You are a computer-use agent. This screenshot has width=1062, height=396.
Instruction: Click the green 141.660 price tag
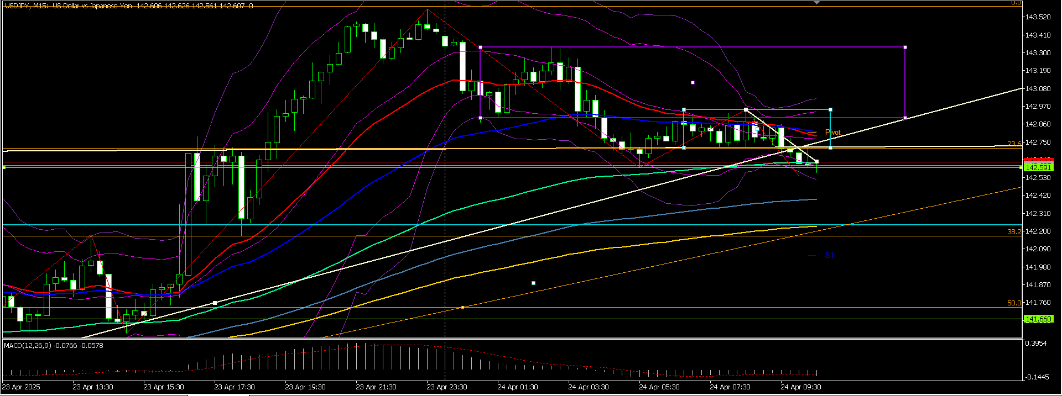point(1038,319)
